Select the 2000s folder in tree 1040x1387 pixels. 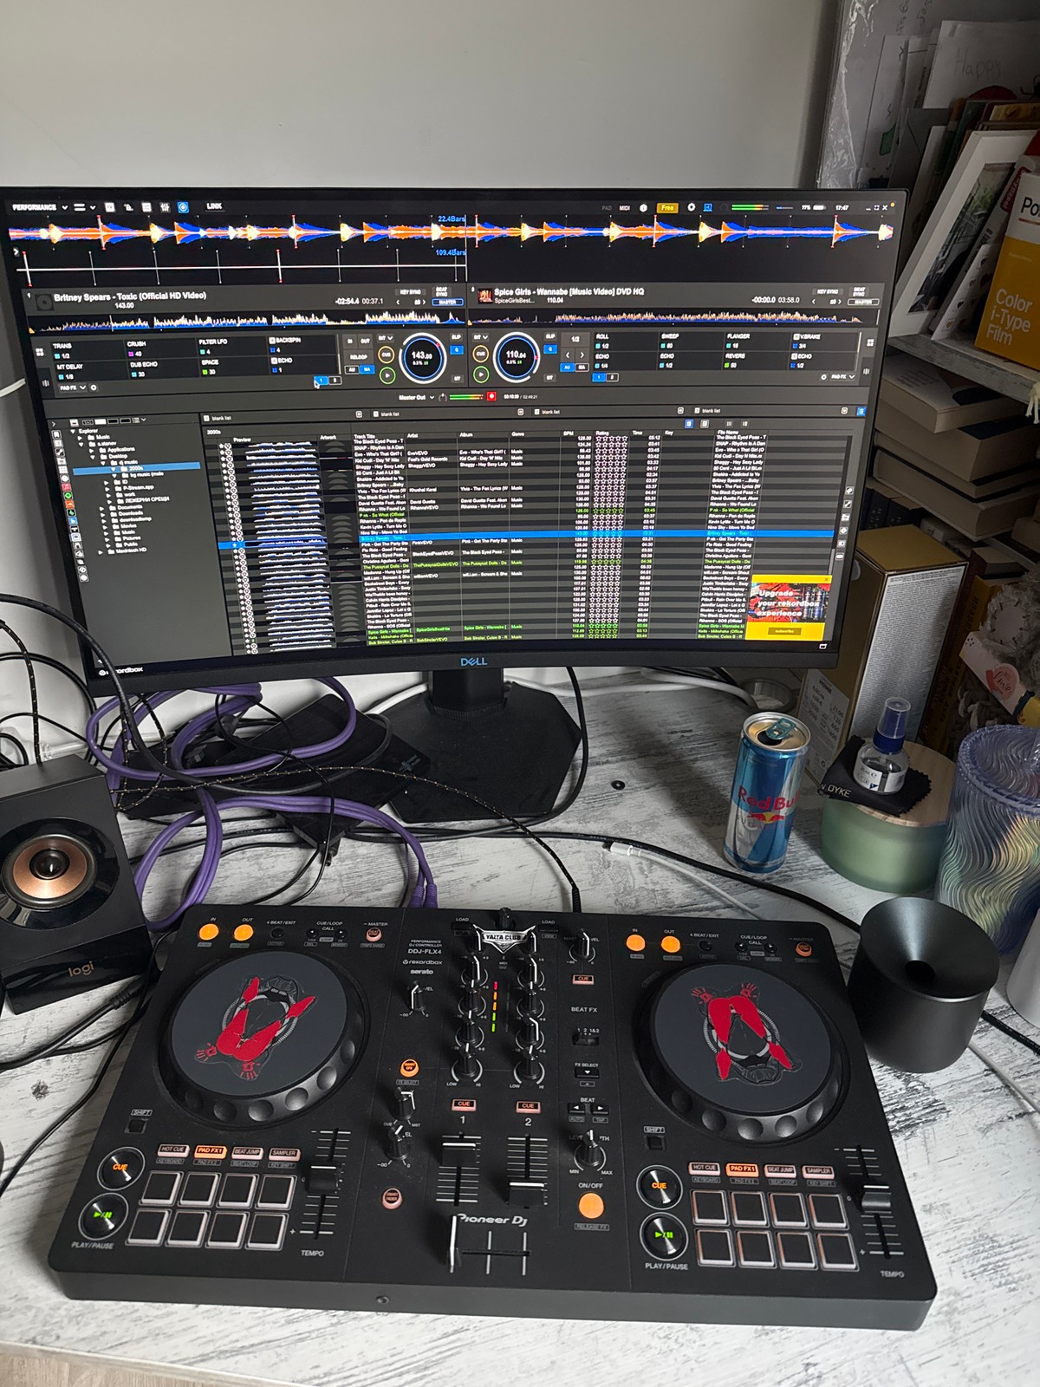pyautogui.click(x=136, y=468)
